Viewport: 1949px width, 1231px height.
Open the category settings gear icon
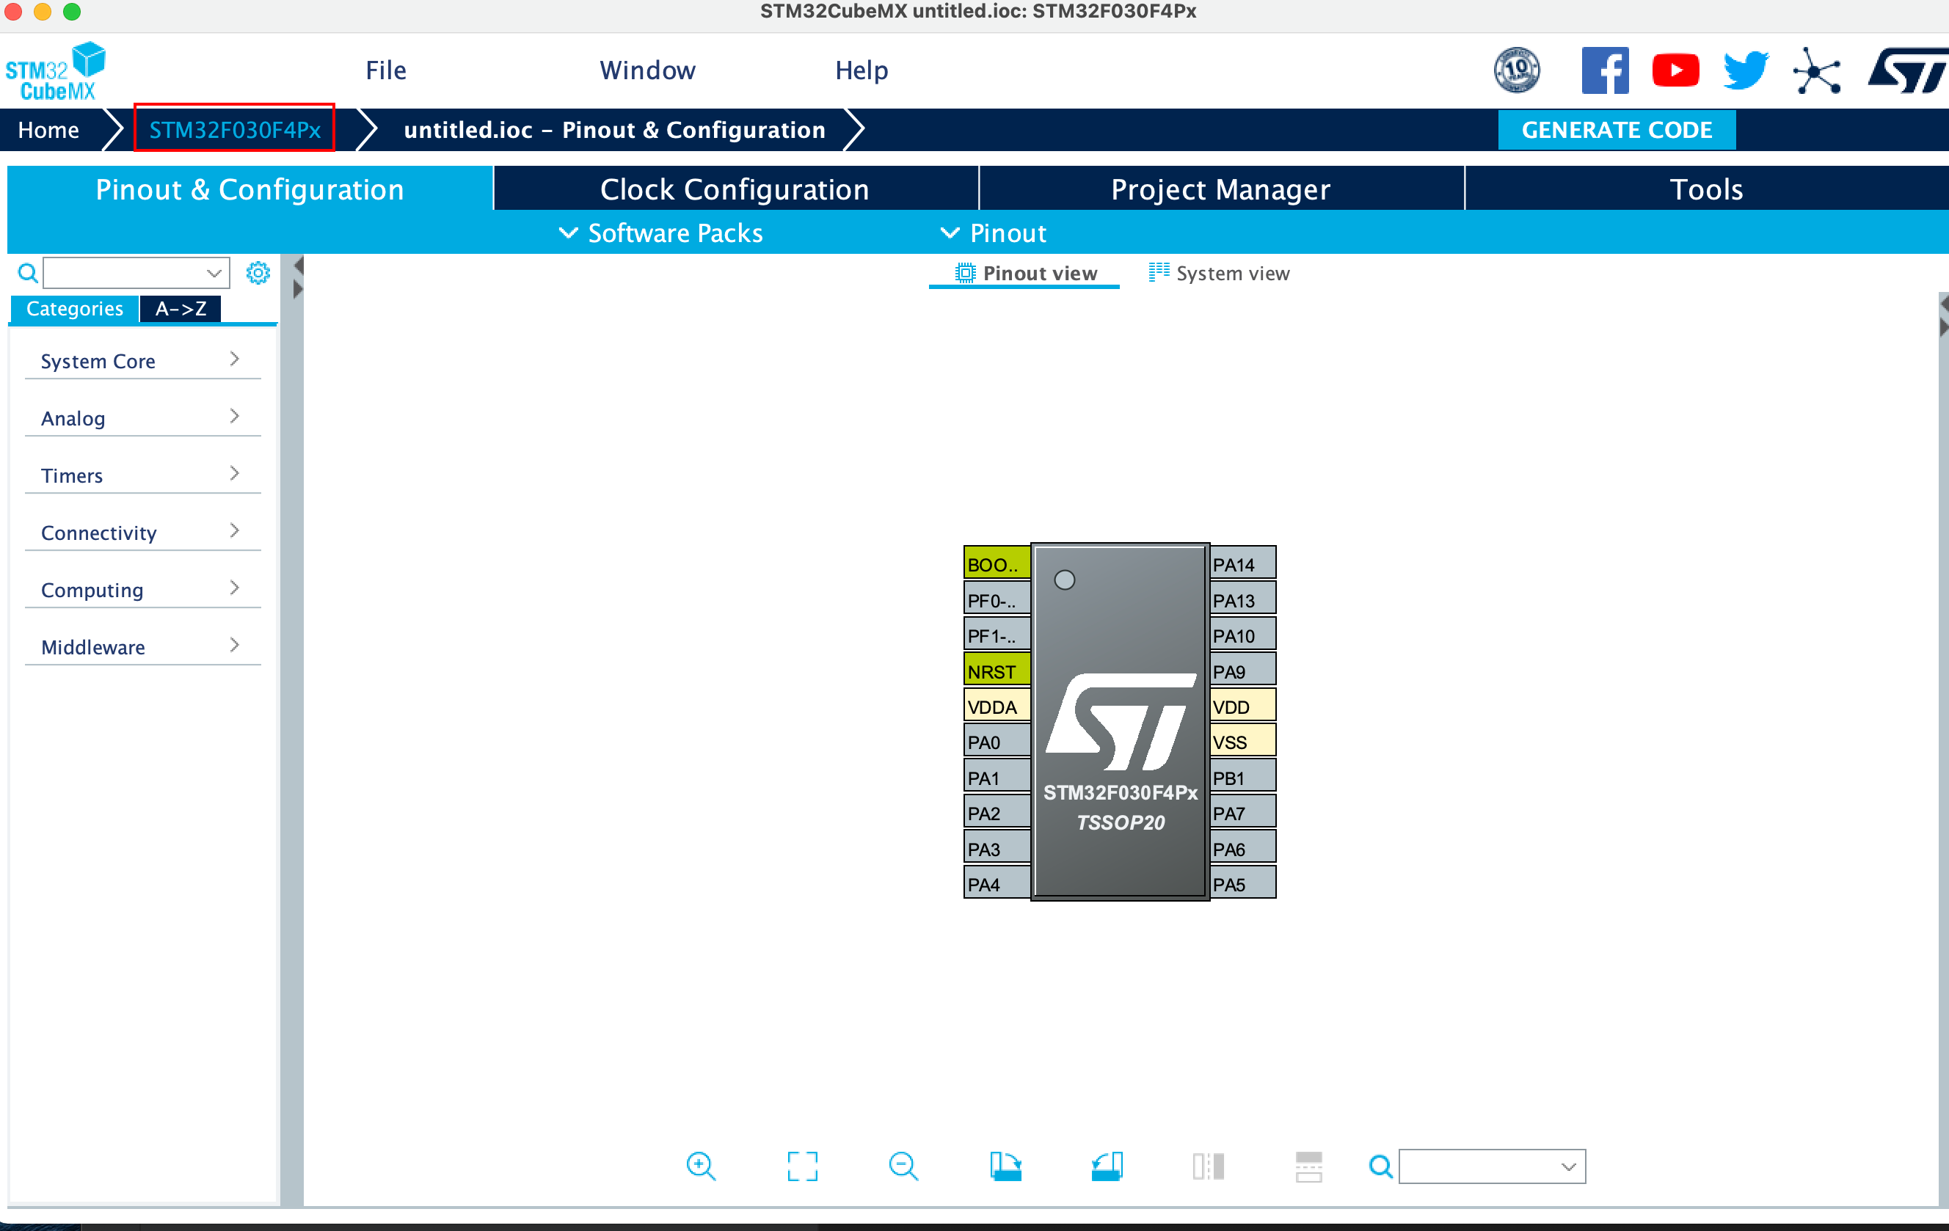(258, 273)
